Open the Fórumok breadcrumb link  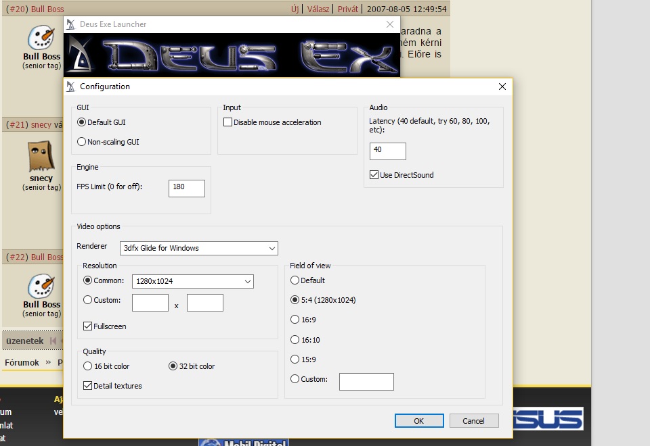point(22,362)
